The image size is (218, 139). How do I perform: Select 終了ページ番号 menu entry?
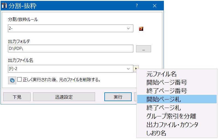click(177, 91)
